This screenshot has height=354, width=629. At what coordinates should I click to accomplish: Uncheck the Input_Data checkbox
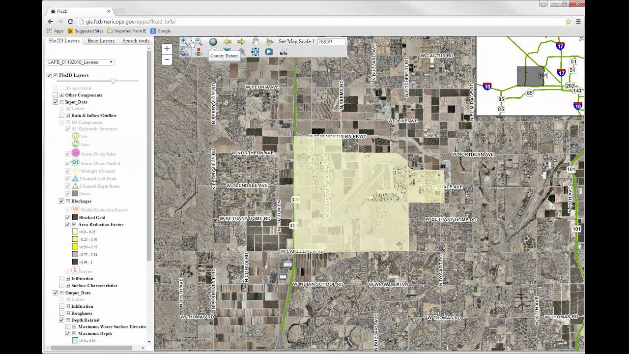tap(56, 102)
